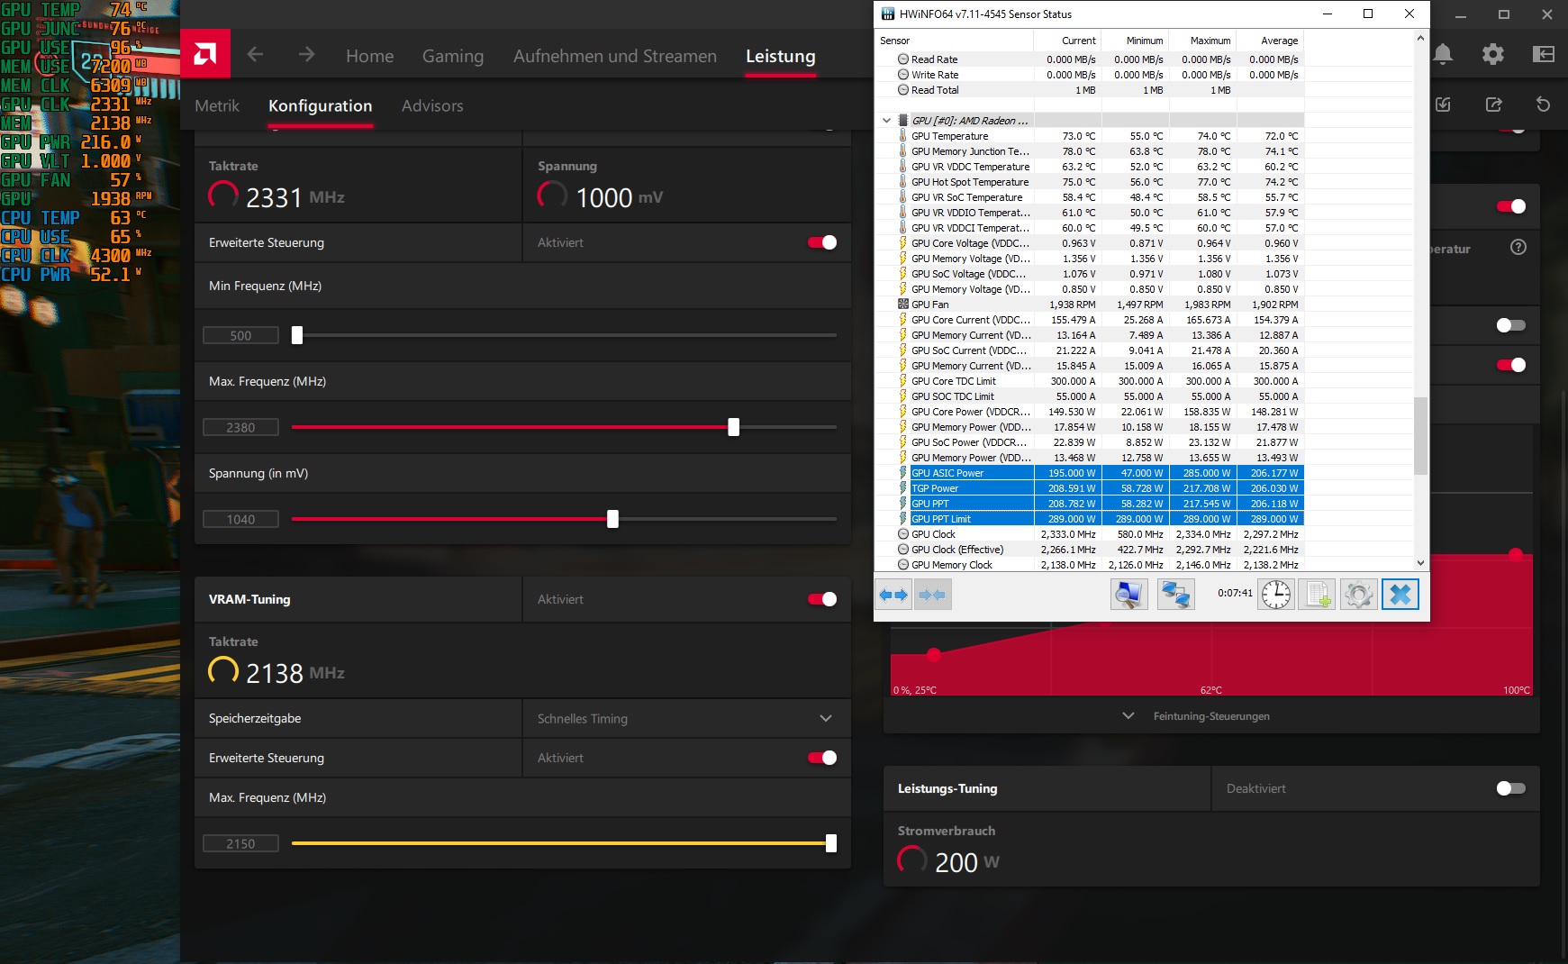Select the Leistung tab

(x=781, y=56)
